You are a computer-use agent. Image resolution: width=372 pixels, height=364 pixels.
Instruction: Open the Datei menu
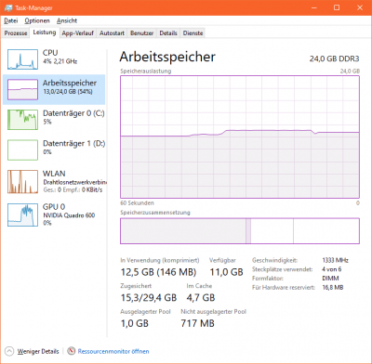click(11, 20)
